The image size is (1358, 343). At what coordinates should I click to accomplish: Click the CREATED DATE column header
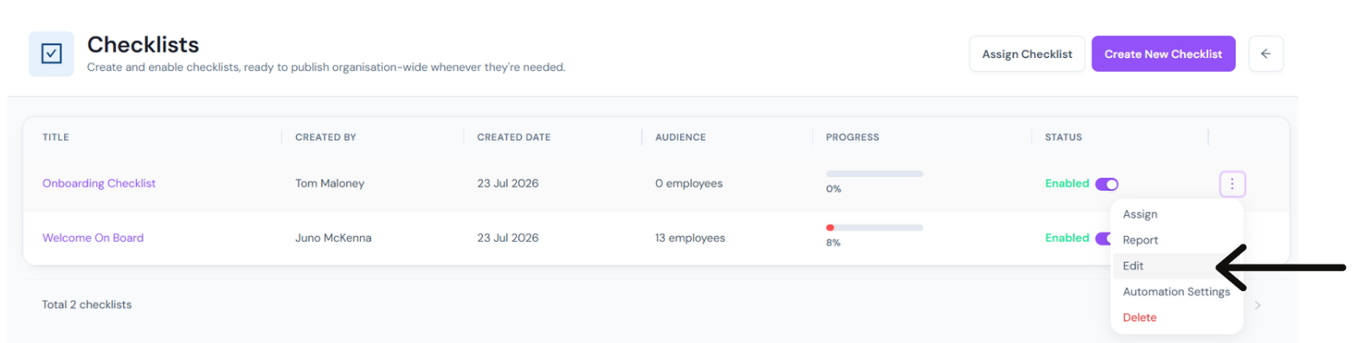click(513, 137)
